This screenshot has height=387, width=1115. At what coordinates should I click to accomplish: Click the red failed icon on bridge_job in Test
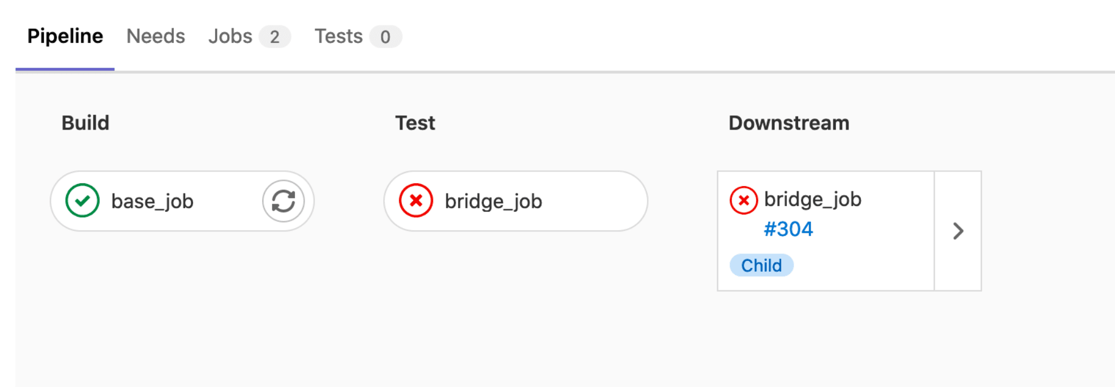(x=415, y=201)
